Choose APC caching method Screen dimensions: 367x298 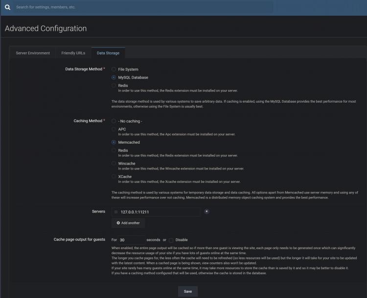[x=114, y=129]
